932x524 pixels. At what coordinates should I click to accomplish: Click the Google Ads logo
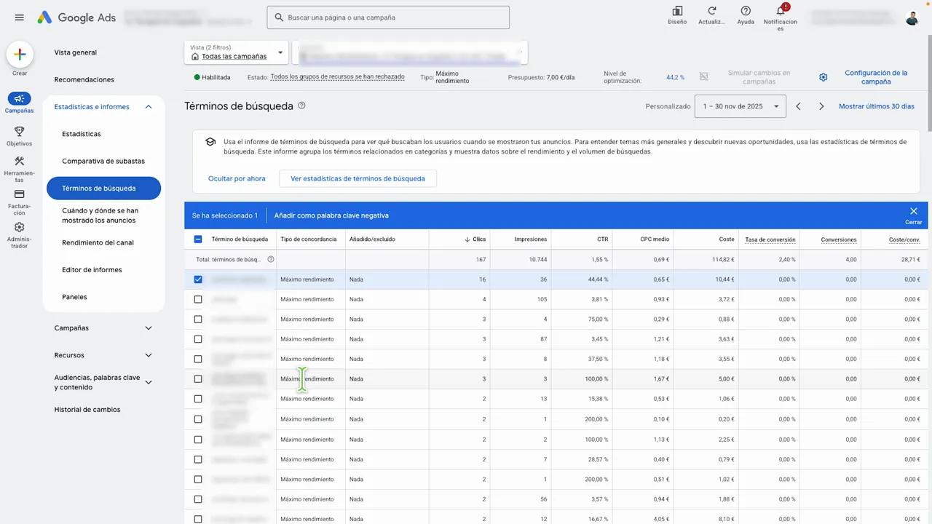coord(76,17)
